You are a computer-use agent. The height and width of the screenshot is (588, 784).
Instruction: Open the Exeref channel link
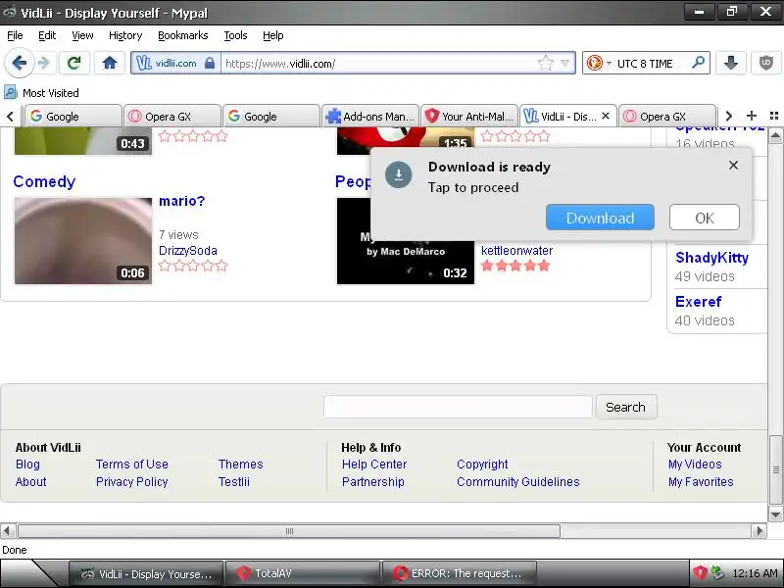click(x=698, y=302)
